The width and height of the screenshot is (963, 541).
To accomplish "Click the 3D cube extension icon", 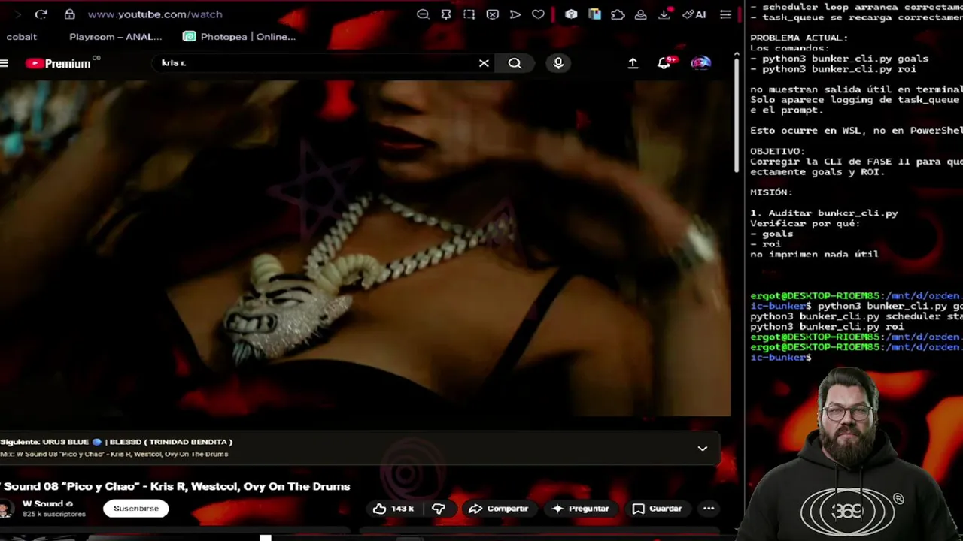I will (x=571, y=14).
